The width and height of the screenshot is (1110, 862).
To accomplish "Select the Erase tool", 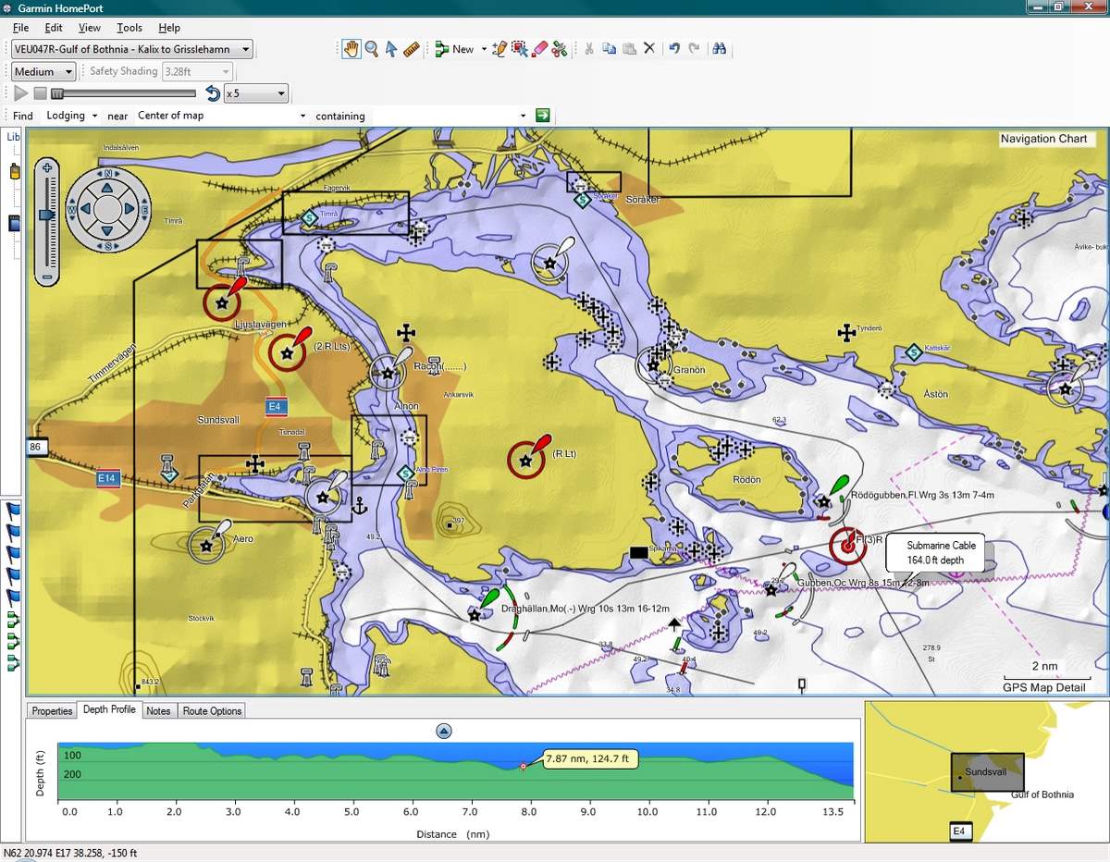I will pos(540,49).
